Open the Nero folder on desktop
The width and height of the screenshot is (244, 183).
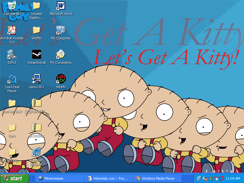click(12, 131)
